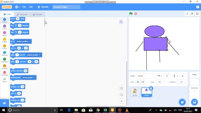Click the move 10 steps block
Viewport: 201px width, 113px height.
point(18,19)
